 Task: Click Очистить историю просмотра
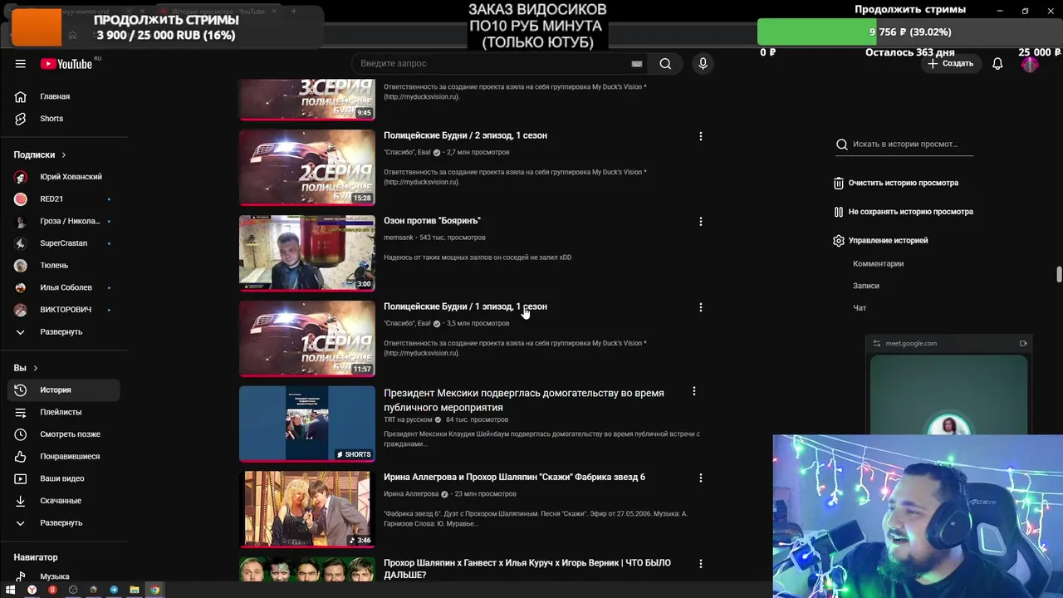pos(896,183)
